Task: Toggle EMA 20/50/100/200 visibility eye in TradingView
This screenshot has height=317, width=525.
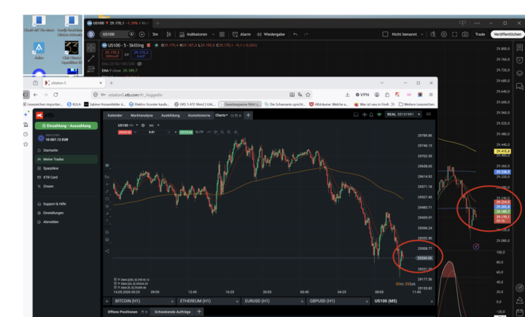Action: (x=139, y=64)
